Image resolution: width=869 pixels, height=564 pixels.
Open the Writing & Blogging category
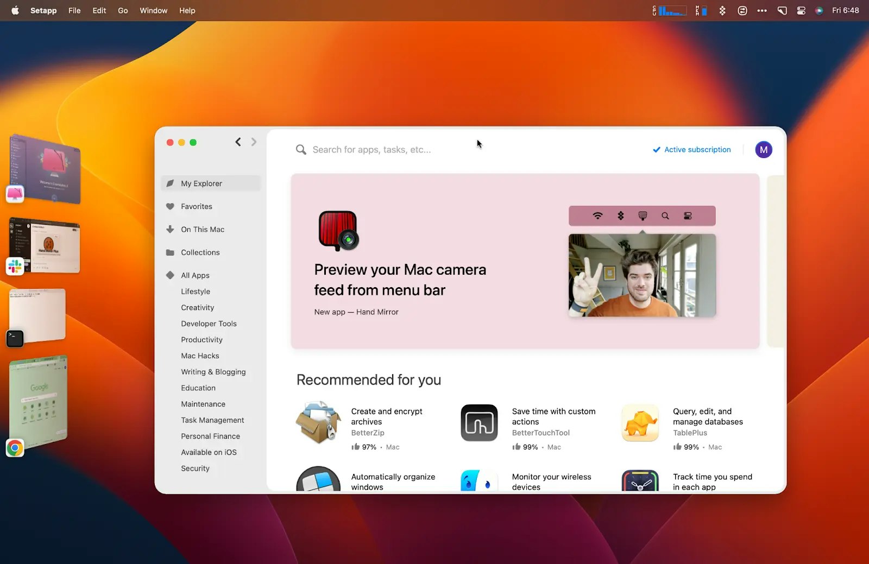(213, 372)
